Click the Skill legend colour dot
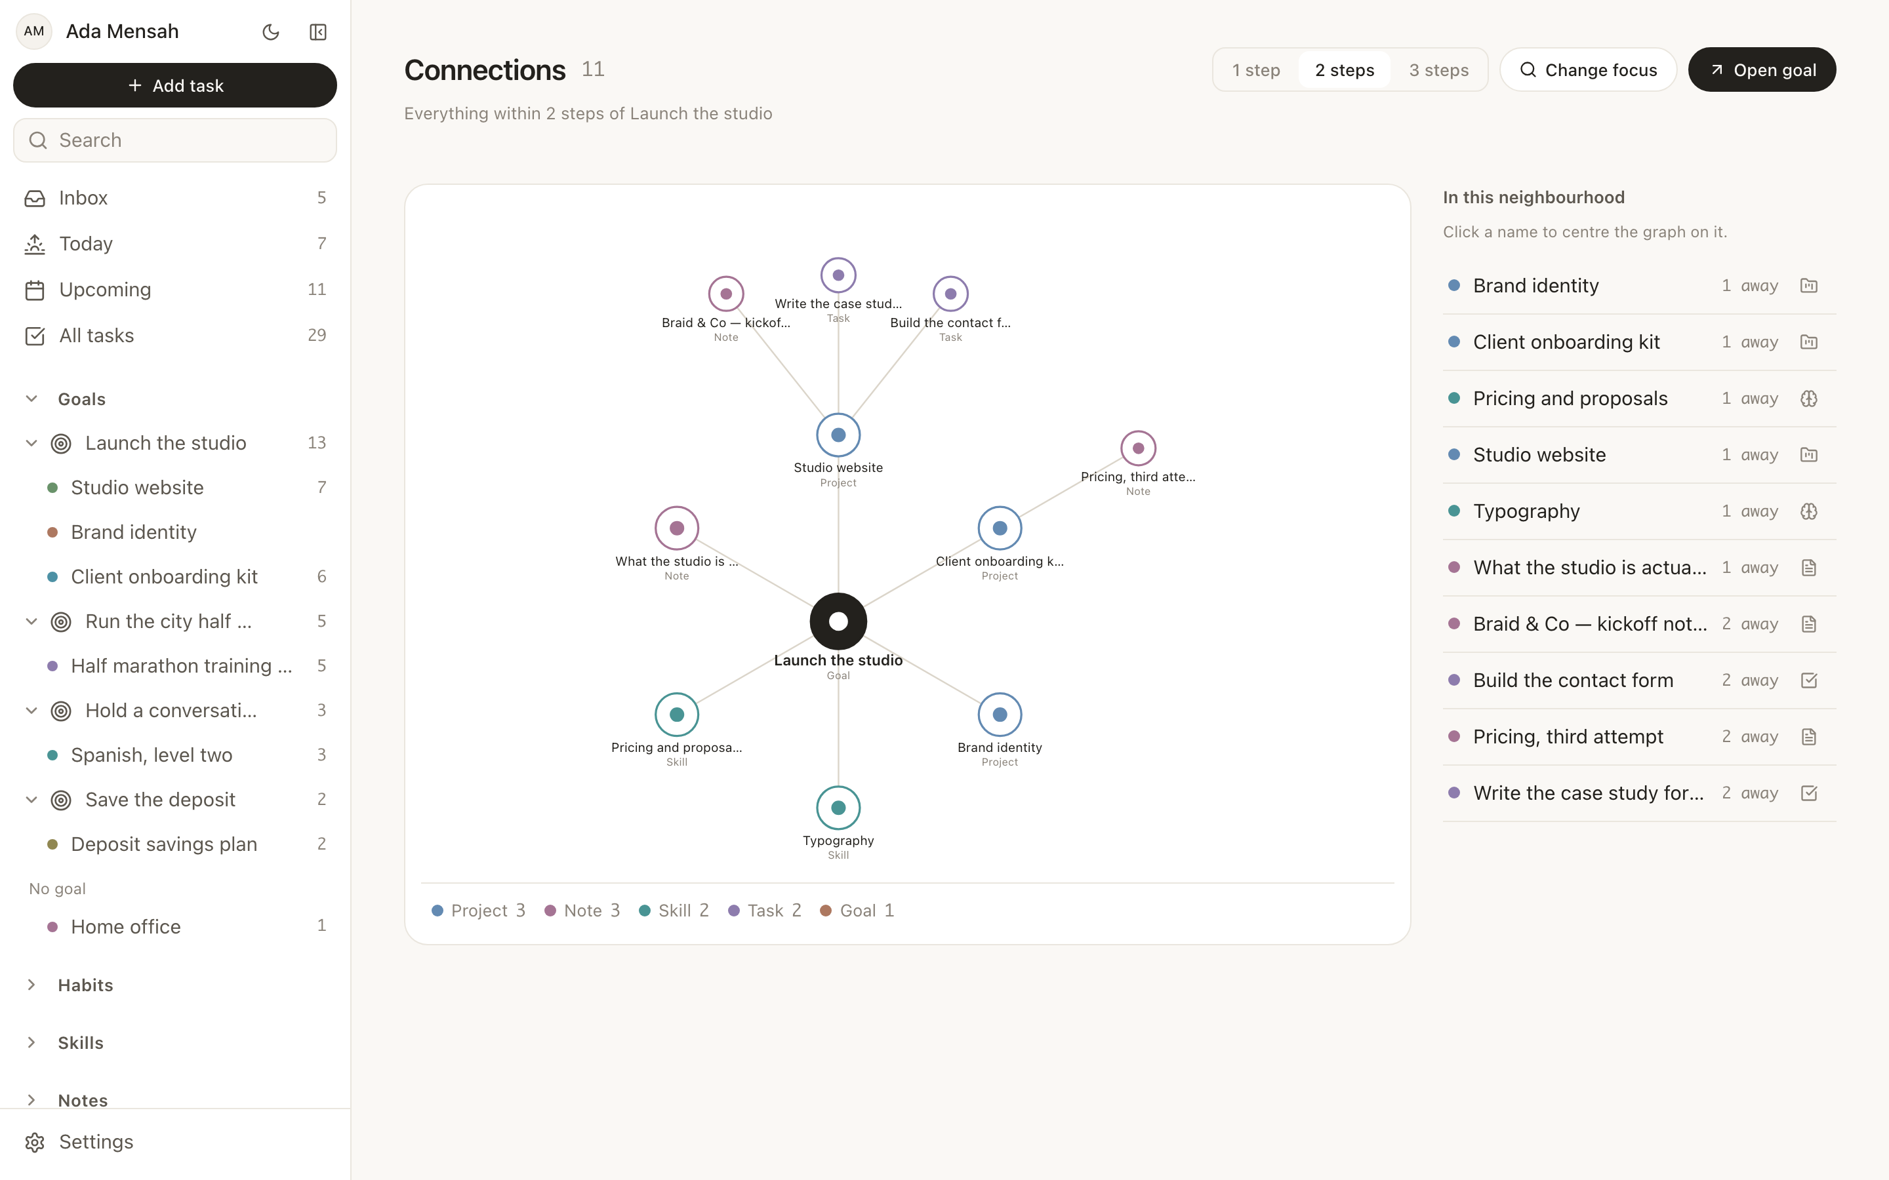Viewport: 1889px width, 1180px height. [645, 911]
